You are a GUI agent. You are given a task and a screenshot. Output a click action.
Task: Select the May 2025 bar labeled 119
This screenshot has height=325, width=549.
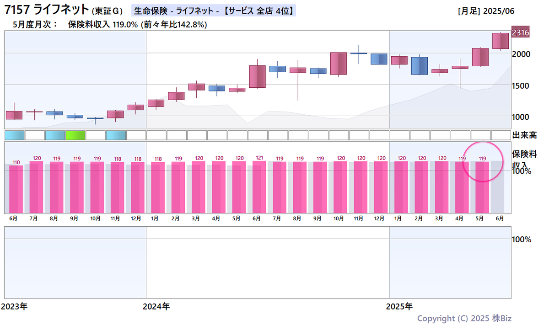[x=483, y=187]
